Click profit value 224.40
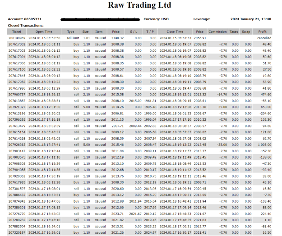 266,214
